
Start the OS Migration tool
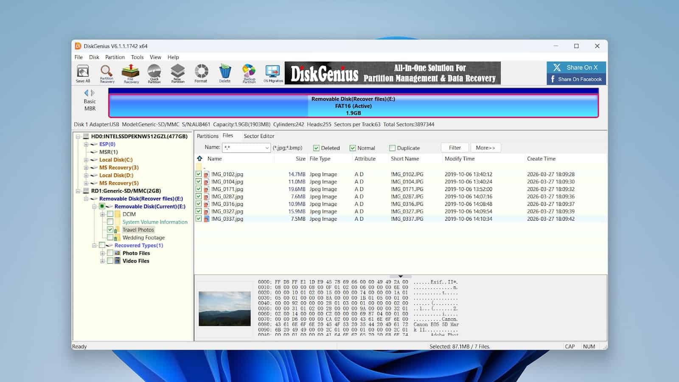tap(273, 73)
